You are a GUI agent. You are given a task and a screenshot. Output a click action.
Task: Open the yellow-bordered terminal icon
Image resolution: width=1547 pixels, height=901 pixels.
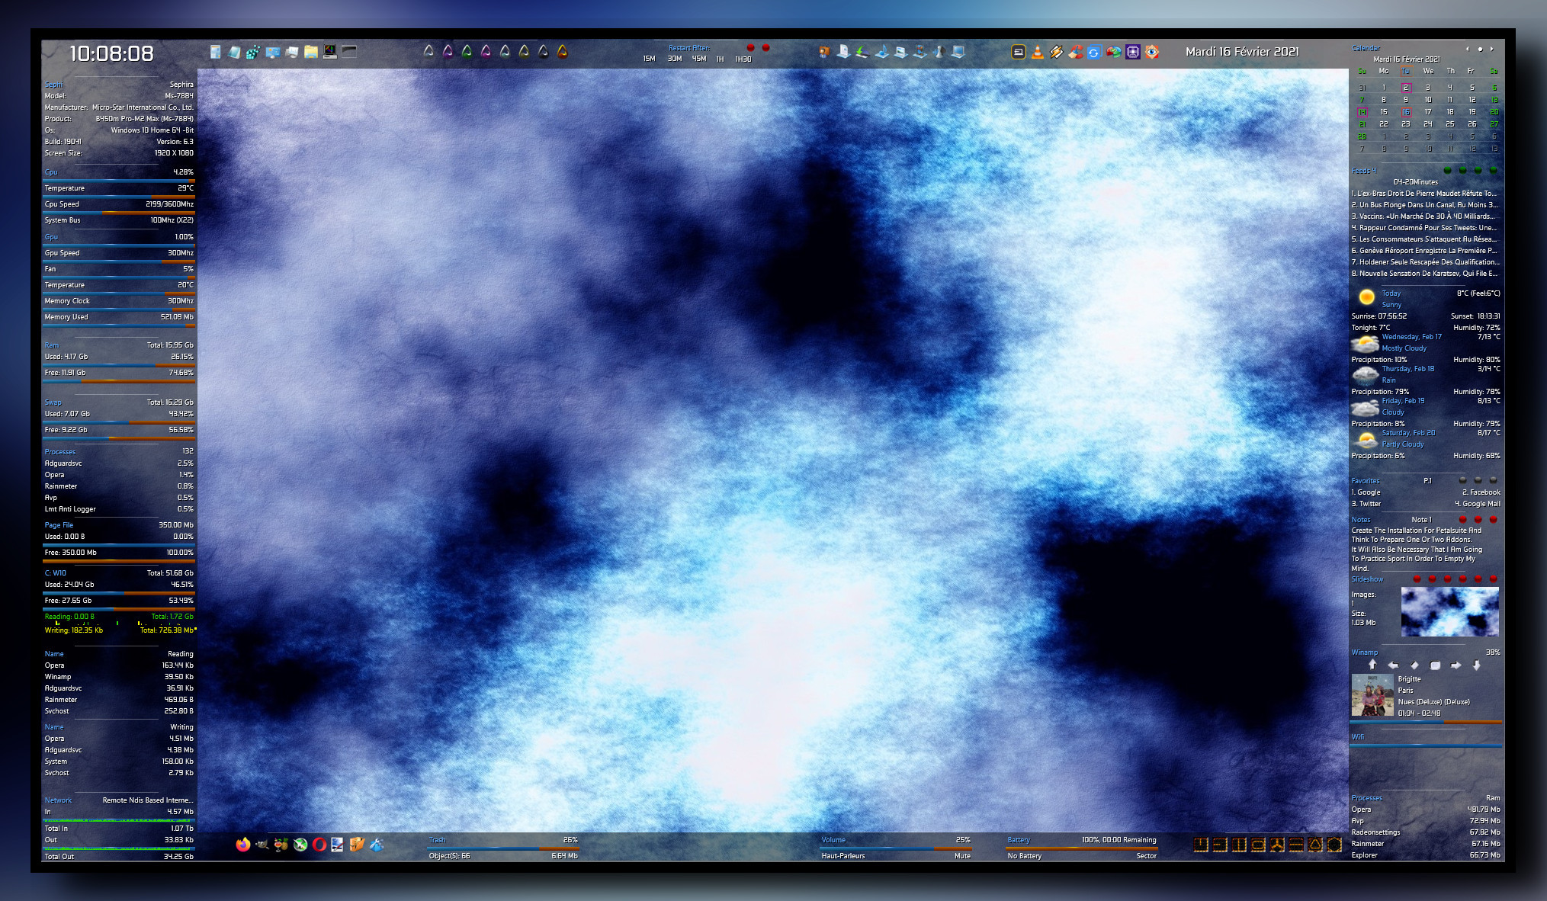(x=1019, y=52)
